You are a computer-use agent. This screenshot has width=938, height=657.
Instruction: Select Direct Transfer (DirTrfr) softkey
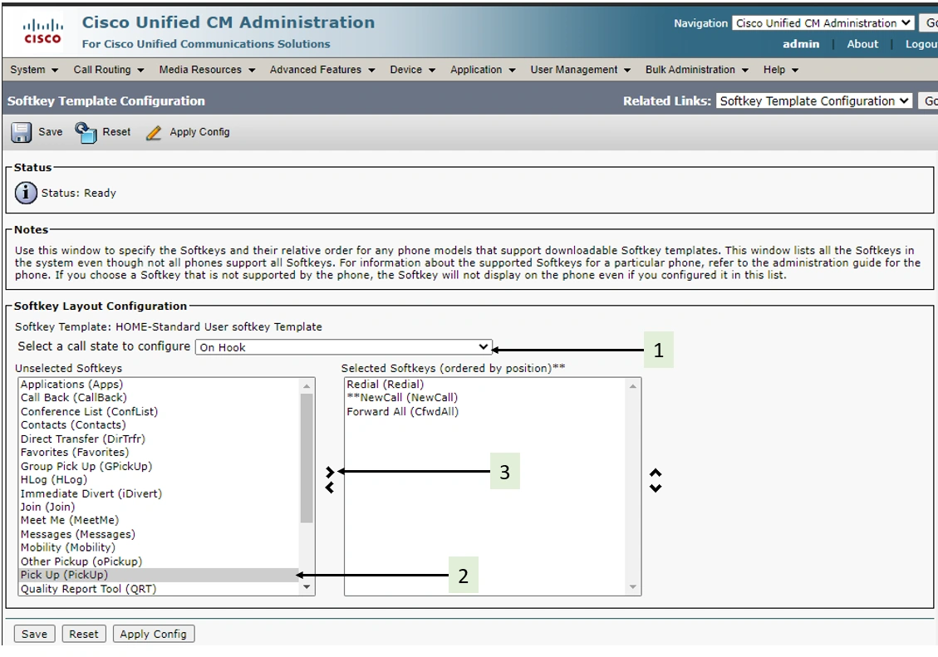point(159,439)
